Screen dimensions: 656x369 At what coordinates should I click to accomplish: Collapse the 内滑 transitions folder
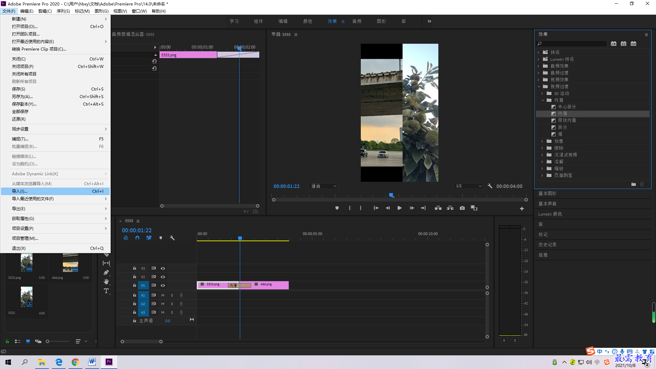point(543,100)
